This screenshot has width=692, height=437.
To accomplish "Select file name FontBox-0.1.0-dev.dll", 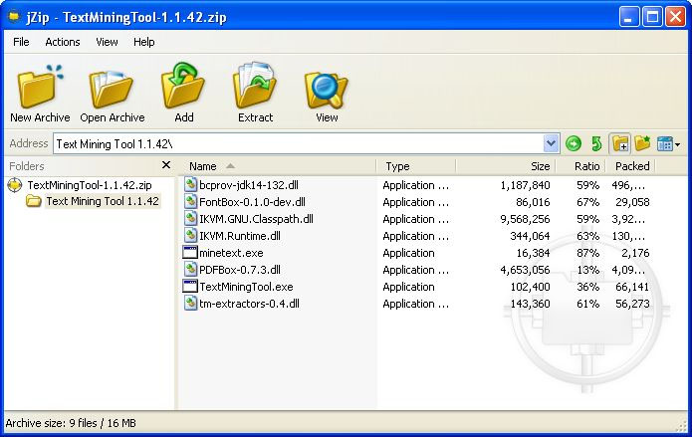I will (x=253, y=202).
